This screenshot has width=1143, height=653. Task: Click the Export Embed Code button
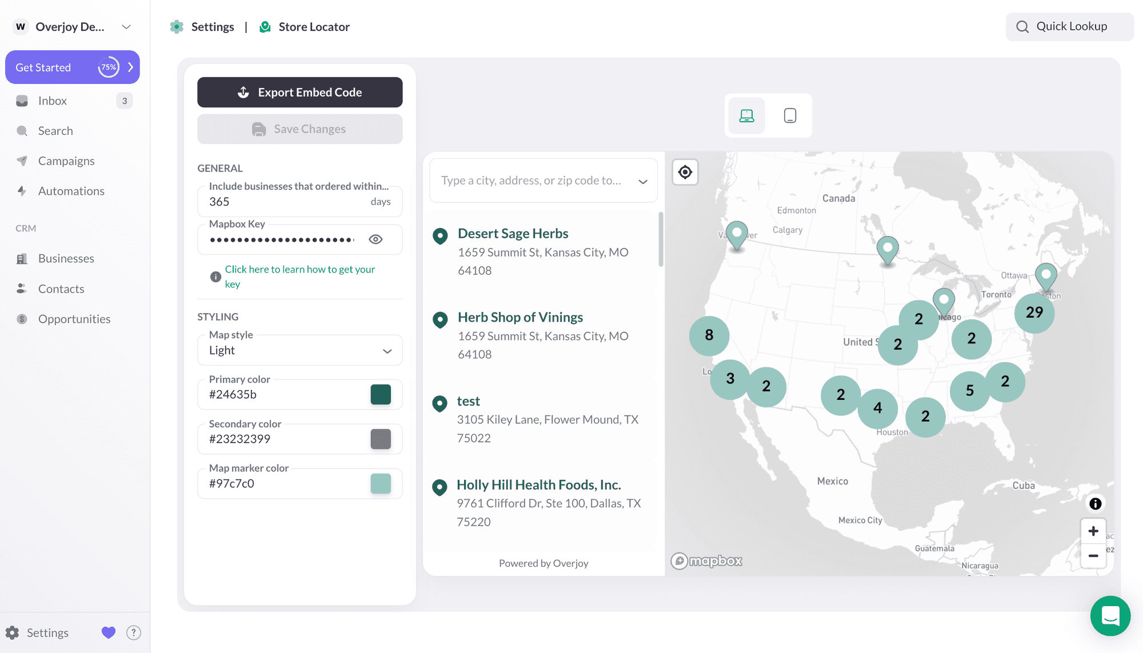(x=299, y=92)
